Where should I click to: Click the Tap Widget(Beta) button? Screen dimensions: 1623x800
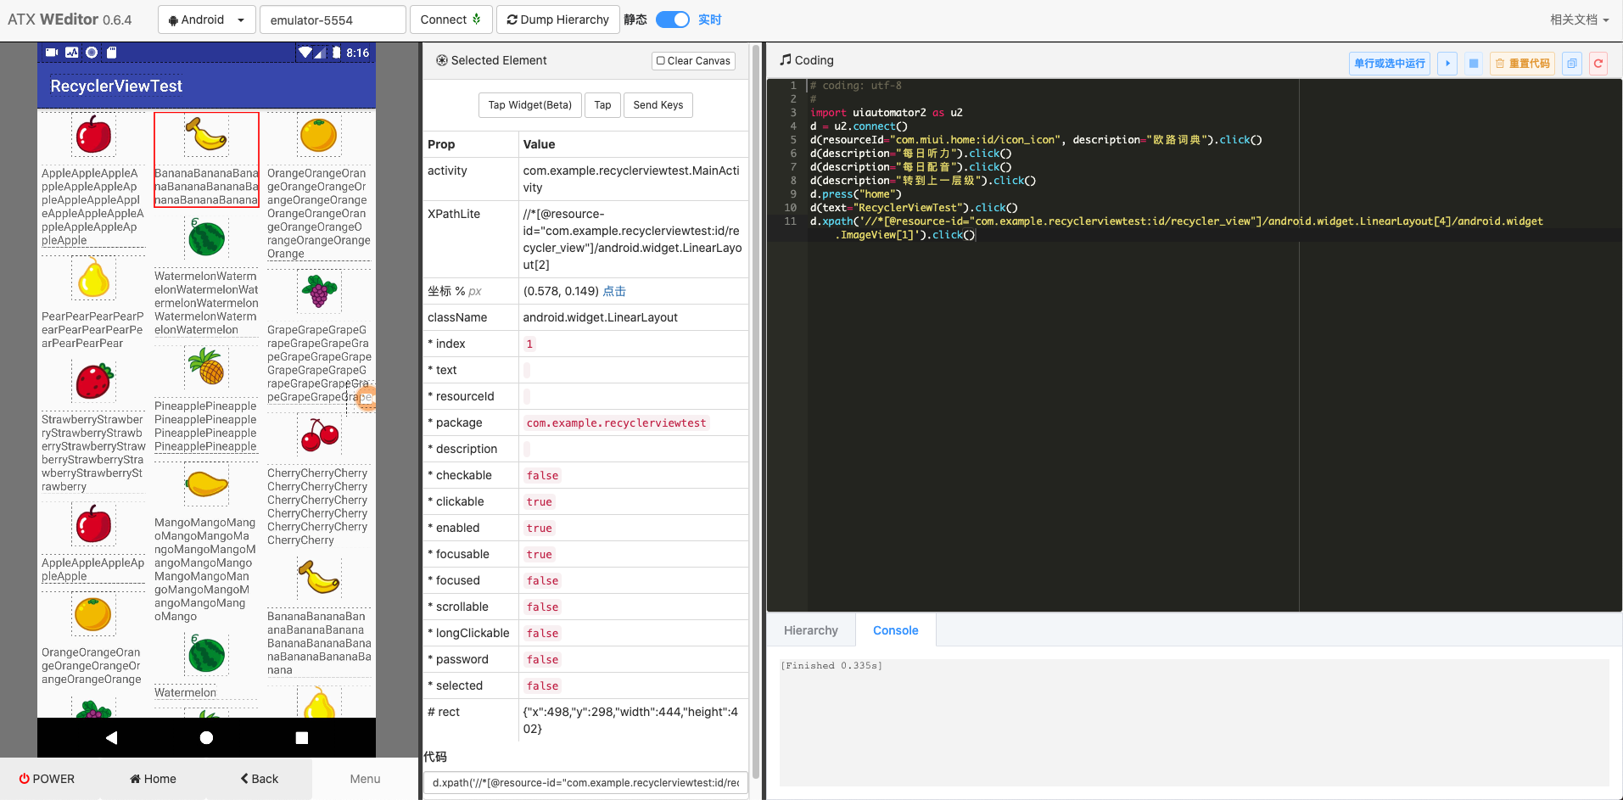[530, 105]
